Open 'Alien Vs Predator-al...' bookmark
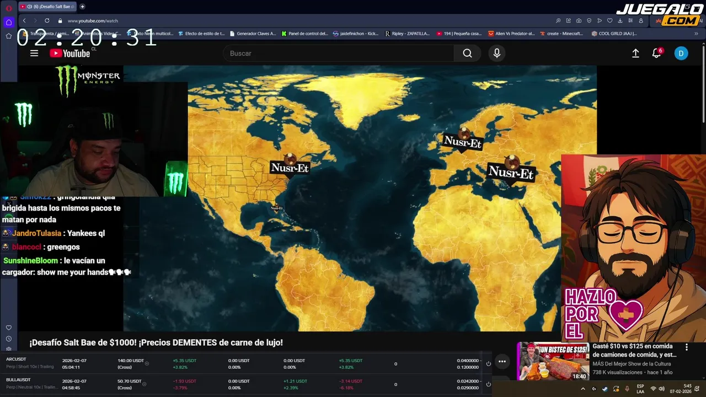 click(x=511, y=33)
